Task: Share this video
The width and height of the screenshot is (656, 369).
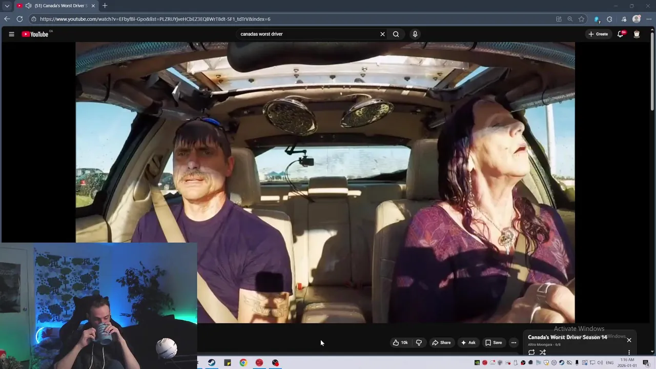Action: (x=441, y=342)
